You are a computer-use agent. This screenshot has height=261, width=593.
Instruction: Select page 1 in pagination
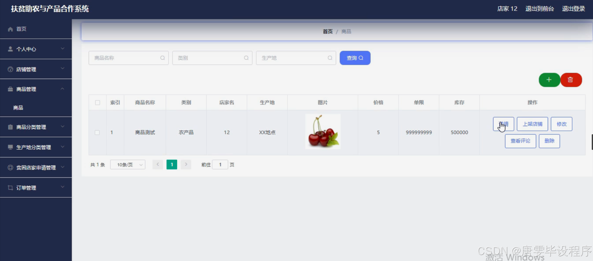pyautogui.click(x=172, y=165)
